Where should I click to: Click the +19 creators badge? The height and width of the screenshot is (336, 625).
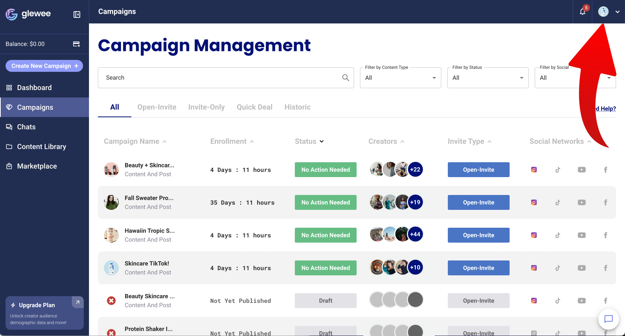point(415,202)
